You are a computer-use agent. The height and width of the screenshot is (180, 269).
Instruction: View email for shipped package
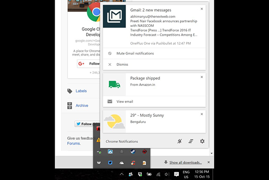[x=154, y=102]
